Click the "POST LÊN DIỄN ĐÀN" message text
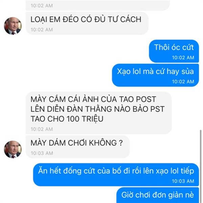The height and width of the screenshot is (203, 203). (98, 104)
